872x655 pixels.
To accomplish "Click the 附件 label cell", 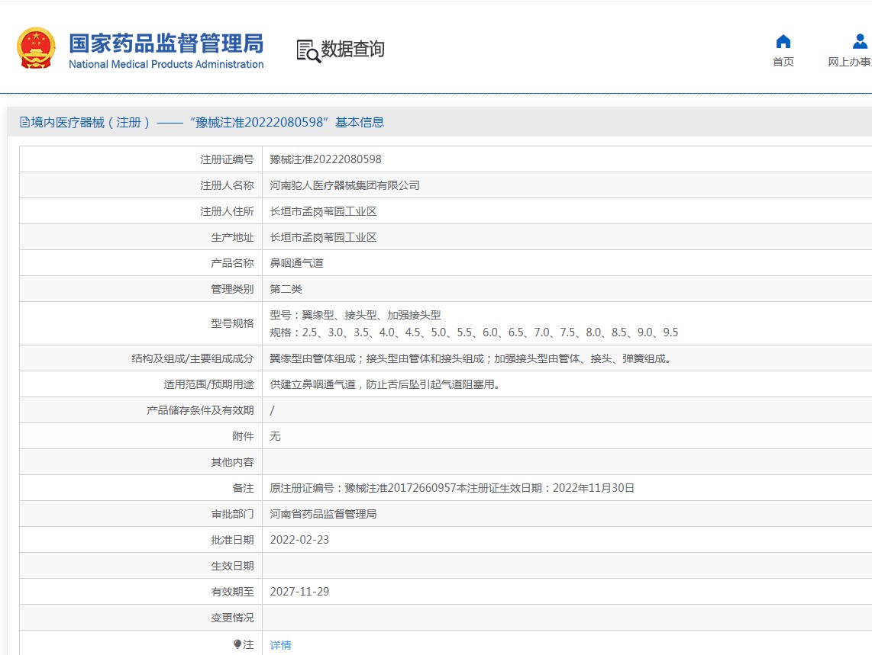I will pyautogui.click(x=140, y=437).
